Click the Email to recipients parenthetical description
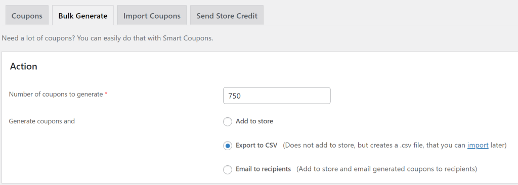This screenshot has width=518, height=185. (x=386, y=169)
